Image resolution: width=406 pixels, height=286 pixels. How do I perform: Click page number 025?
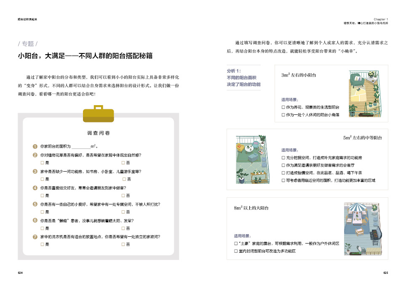(385, 273)
